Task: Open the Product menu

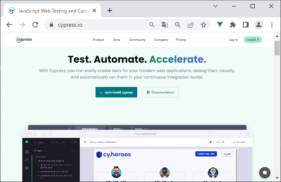Action: coord(98,40)
